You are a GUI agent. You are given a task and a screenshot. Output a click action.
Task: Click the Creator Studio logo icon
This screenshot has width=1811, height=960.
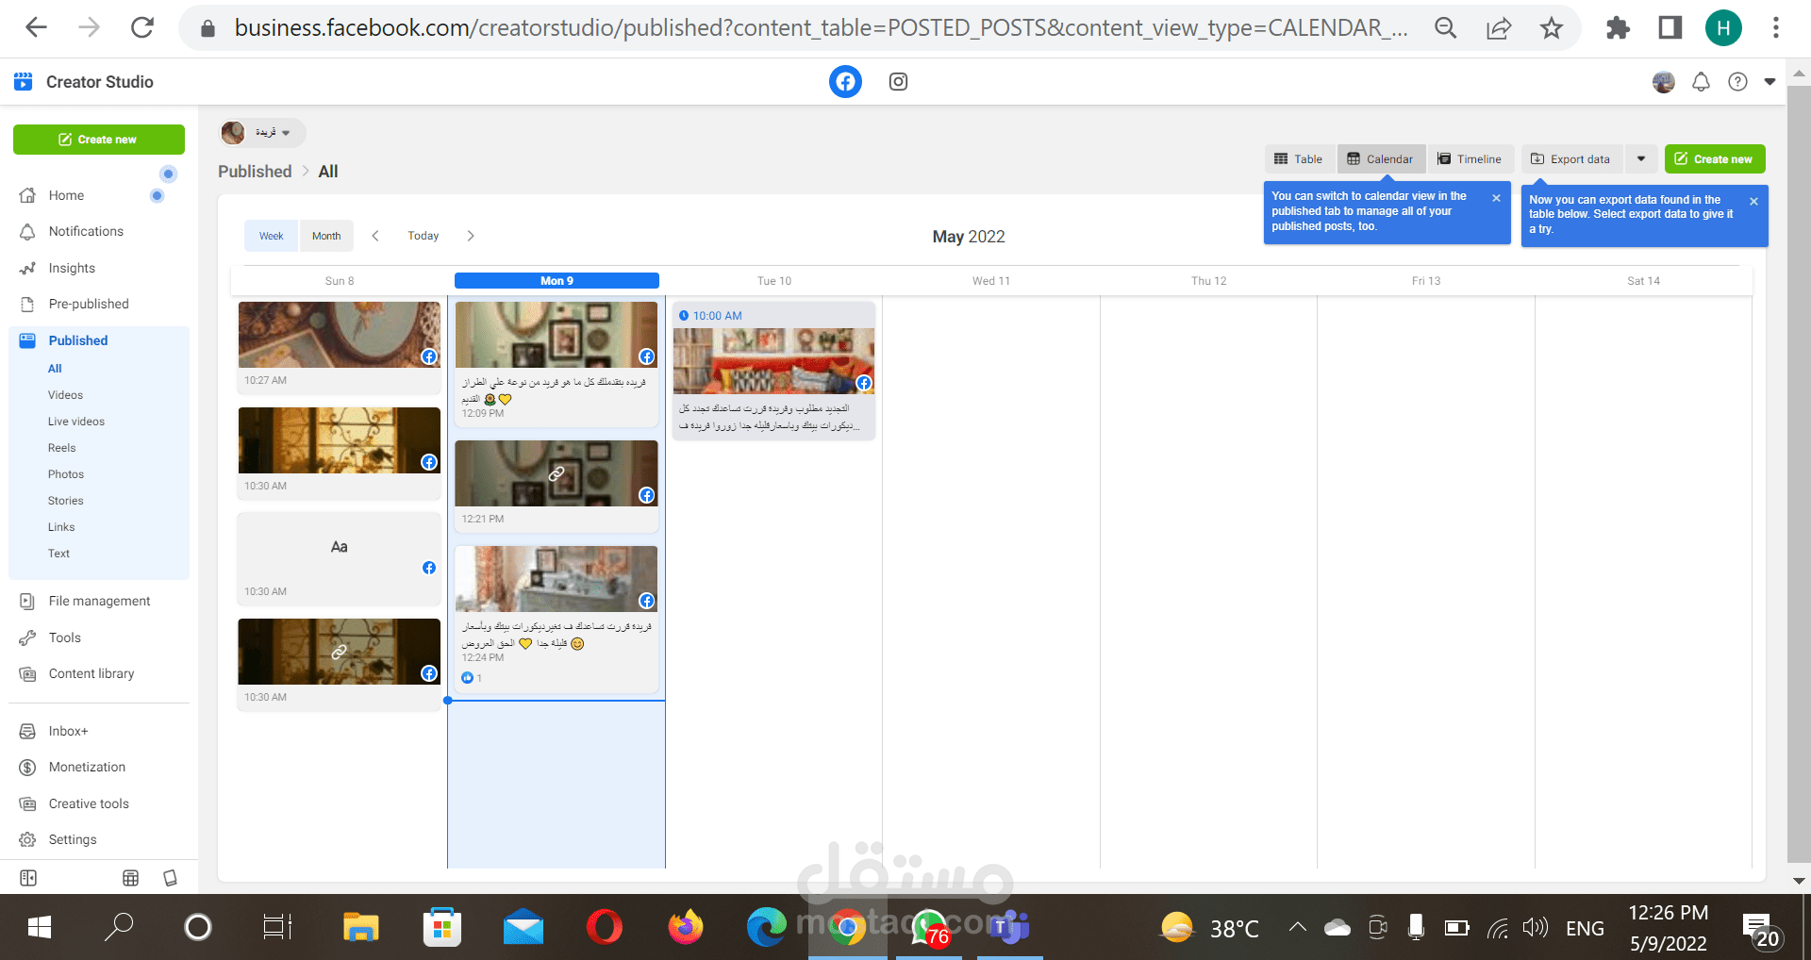(23, 82)
